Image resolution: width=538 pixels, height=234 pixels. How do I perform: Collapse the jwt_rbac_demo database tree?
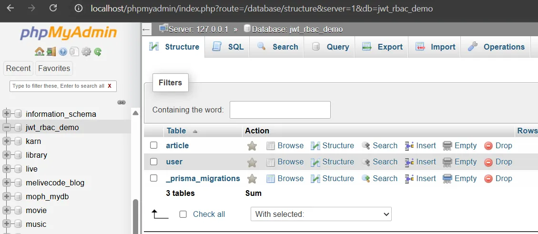coord(7,128)
